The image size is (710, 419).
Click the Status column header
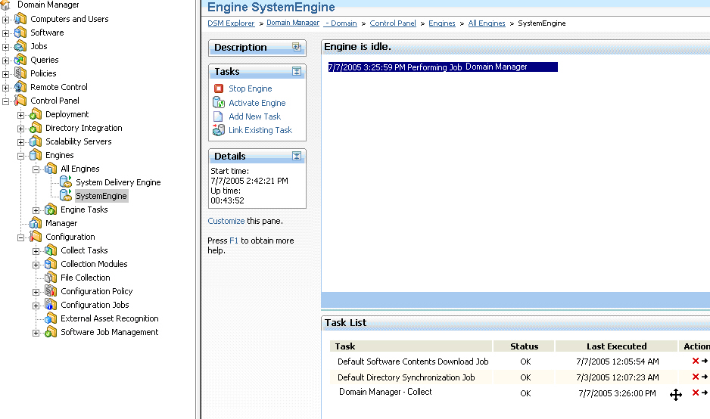[524, 346]
